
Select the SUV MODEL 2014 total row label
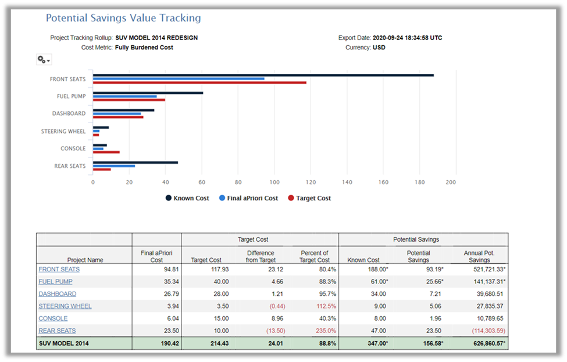(65, 343)
